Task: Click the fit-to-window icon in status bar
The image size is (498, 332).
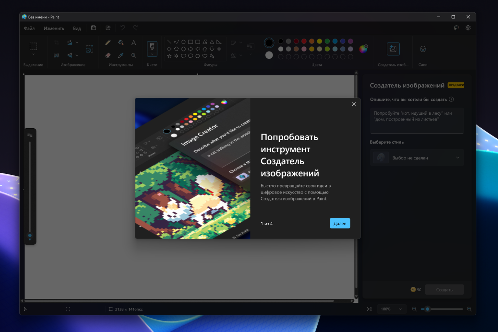Action: pos(369,309)
